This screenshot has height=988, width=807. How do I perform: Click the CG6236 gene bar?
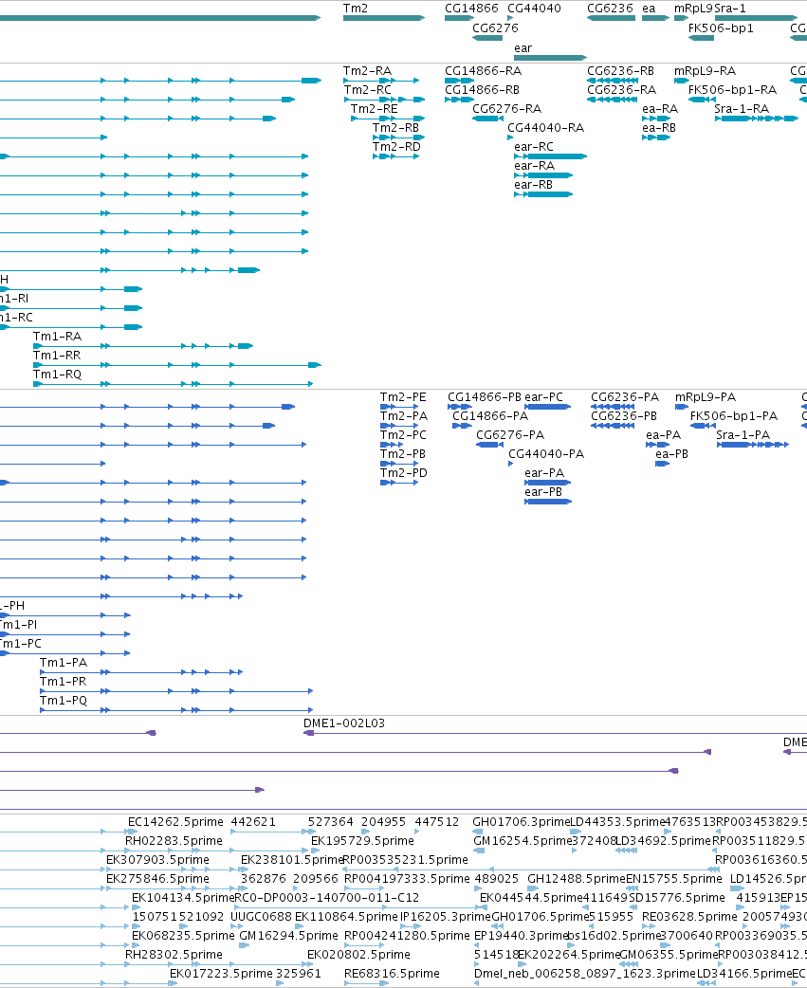[x=611, y=18]
